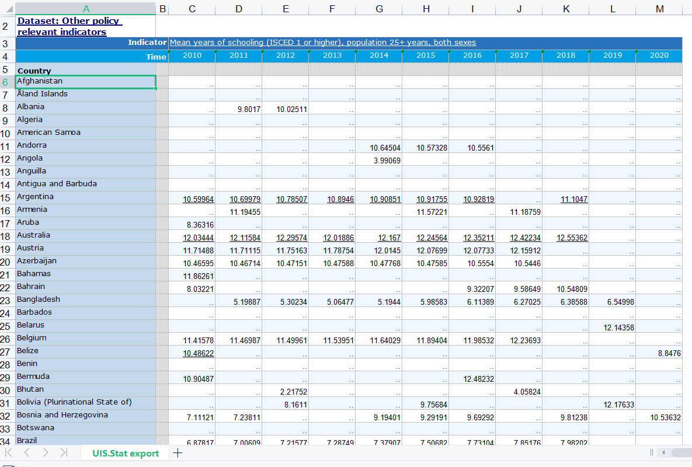Select the 2020 time header cell
692x467 pixels.
[659, 55]
